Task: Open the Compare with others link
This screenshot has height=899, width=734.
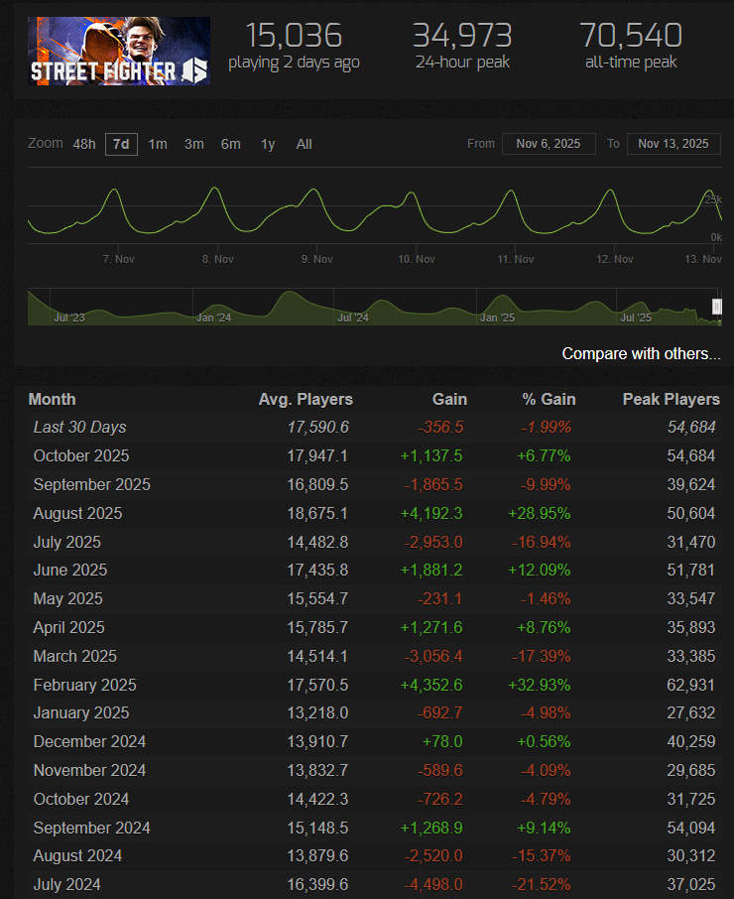Action: 641,353
